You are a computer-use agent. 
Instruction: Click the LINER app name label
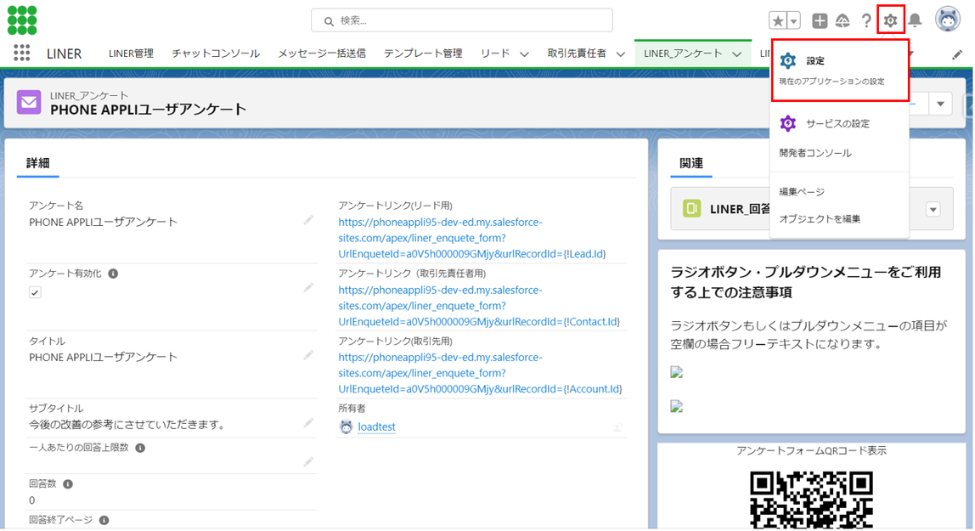click(64, 54)
